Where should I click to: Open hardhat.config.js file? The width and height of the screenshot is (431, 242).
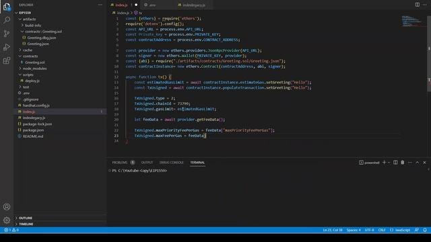tap(36, 106)
